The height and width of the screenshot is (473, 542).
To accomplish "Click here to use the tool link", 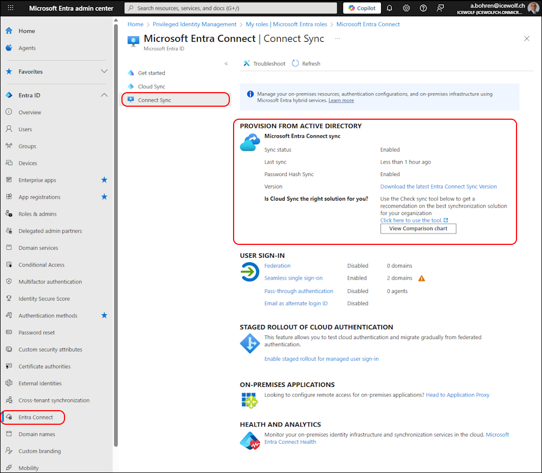I will (414, 221).
